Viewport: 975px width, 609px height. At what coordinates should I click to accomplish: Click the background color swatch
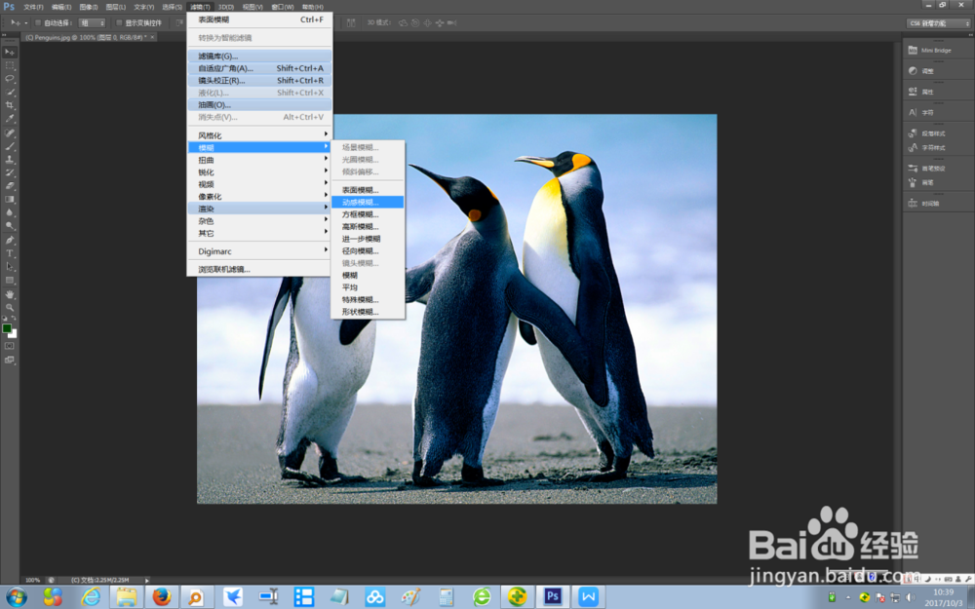tap(13, 333)
